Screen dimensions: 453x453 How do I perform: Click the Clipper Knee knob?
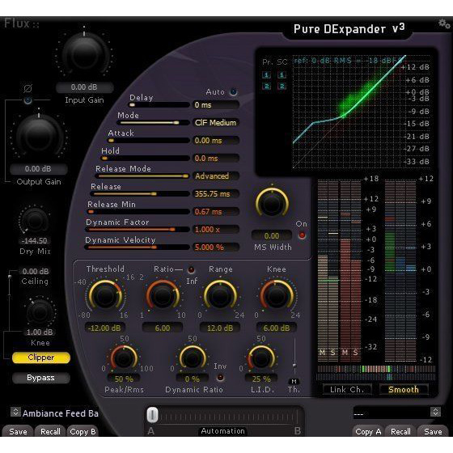click(40, 312)
